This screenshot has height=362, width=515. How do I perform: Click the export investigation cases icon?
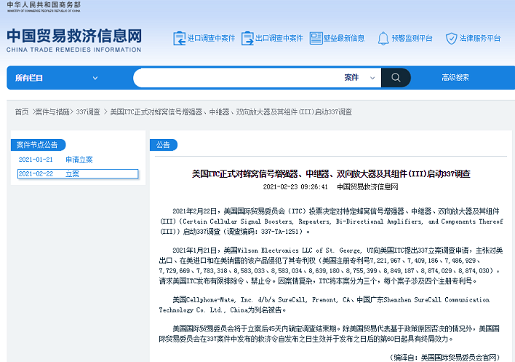pyautogui.click(x=247, y=39)
